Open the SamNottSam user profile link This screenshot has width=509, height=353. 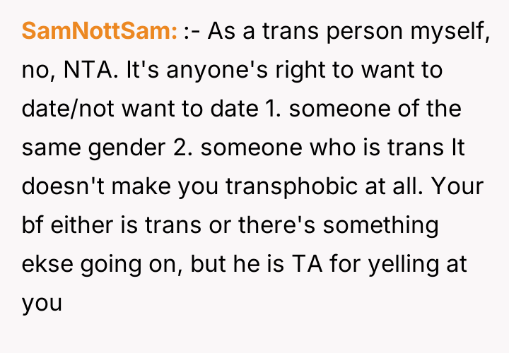coord(98,31)
